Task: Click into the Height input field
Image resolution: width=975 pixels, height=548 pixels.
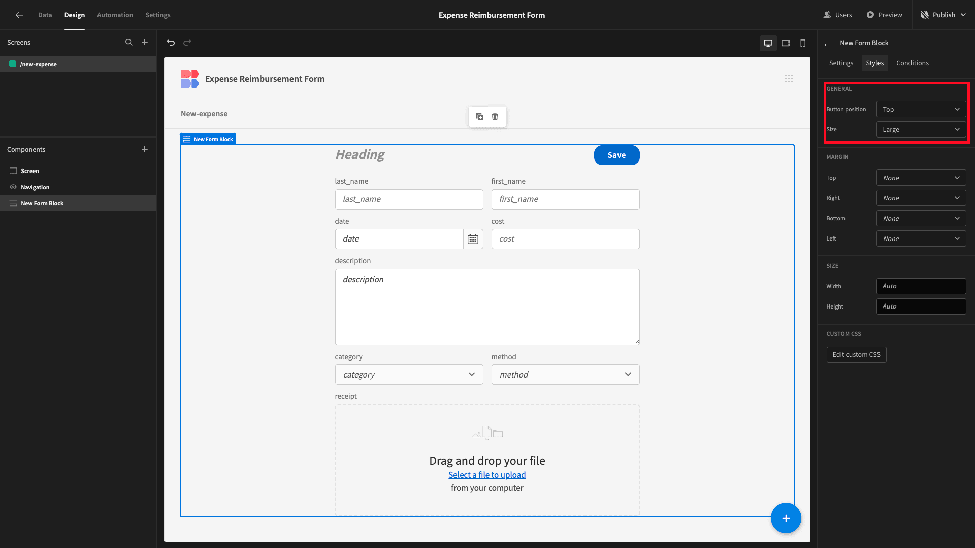Action: pos(921,306)
